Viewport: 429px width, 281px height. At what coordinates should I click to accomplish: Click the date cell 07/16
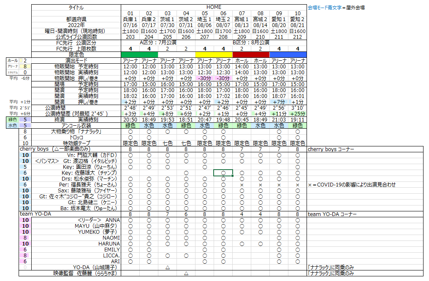(x=130, y=25)
